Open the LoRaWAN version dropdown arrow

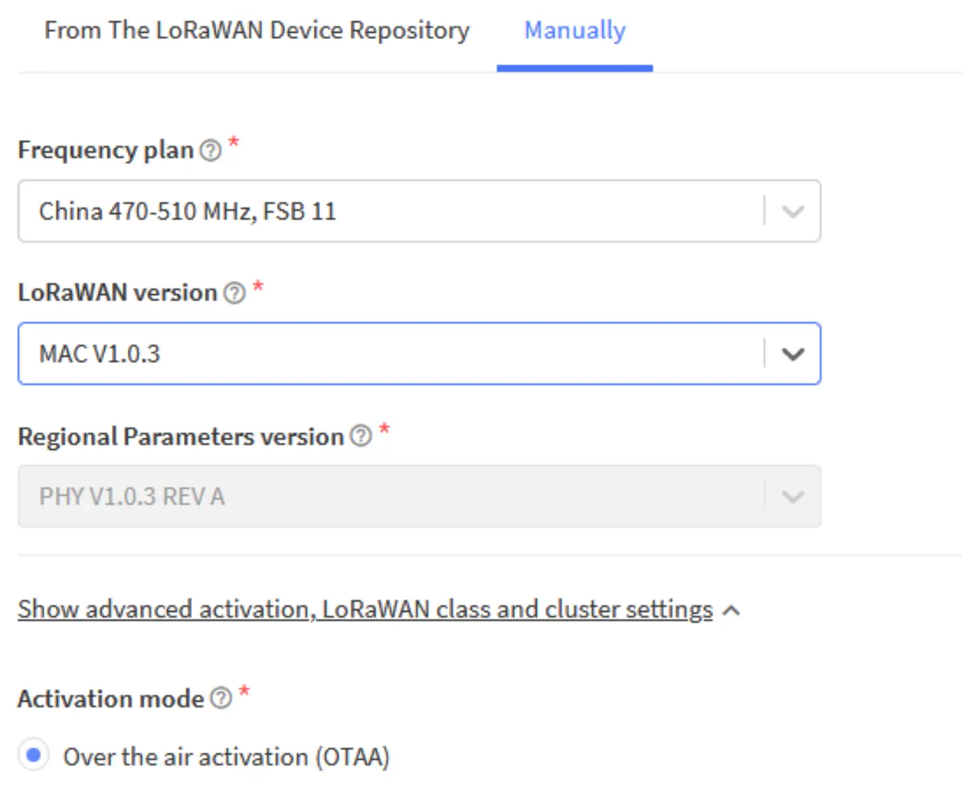pos(792,354)
